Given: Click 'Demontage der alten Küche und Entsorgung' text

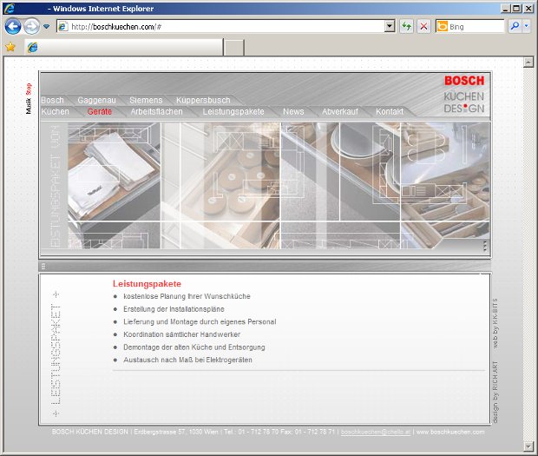Looking at the screenshot, I should pyautogui.click(x=194, y=347).
